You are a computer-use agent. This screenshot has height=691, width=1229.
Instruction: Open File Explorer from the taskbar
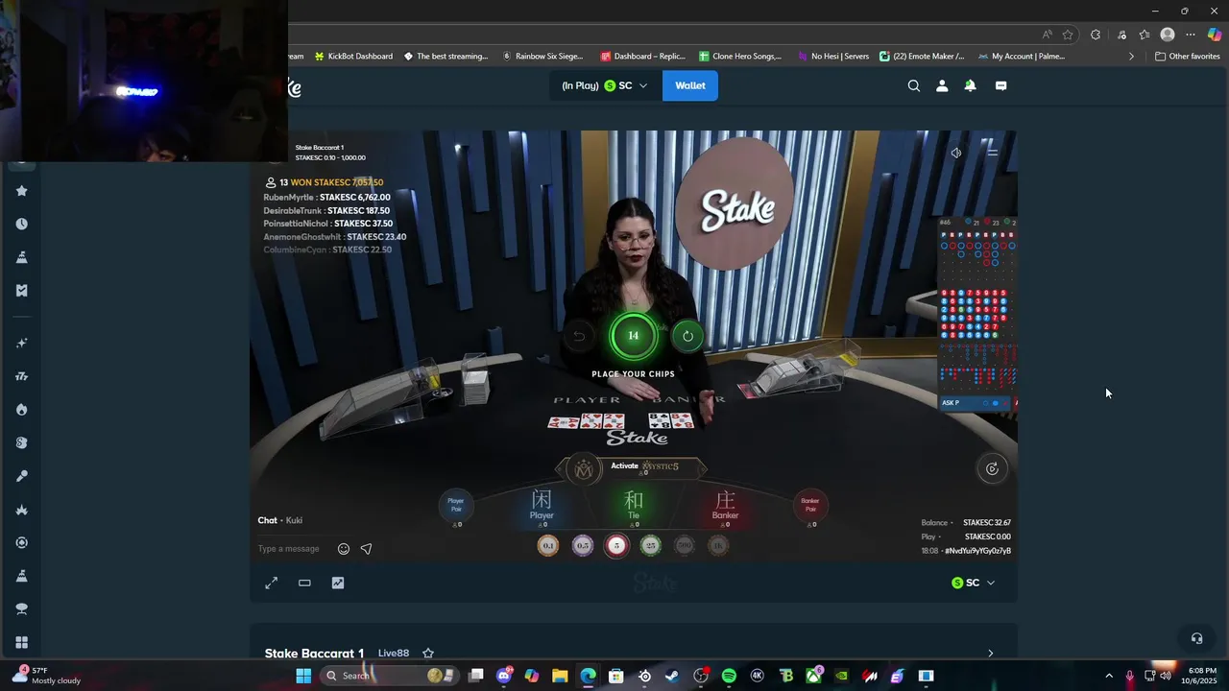tap(560, 676)
